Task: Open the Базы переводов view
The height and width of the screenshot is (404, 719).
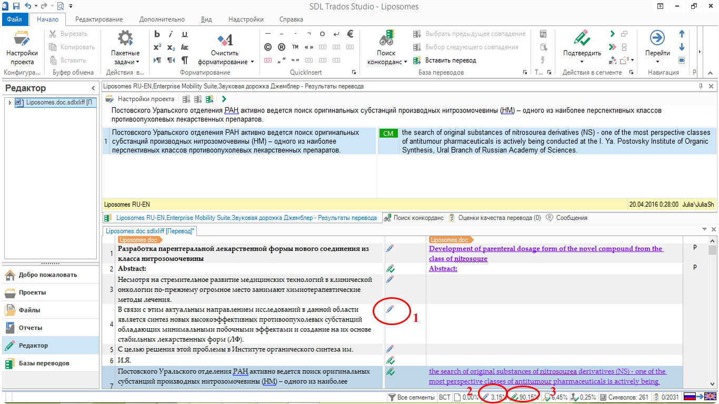Action: point(51,363)
